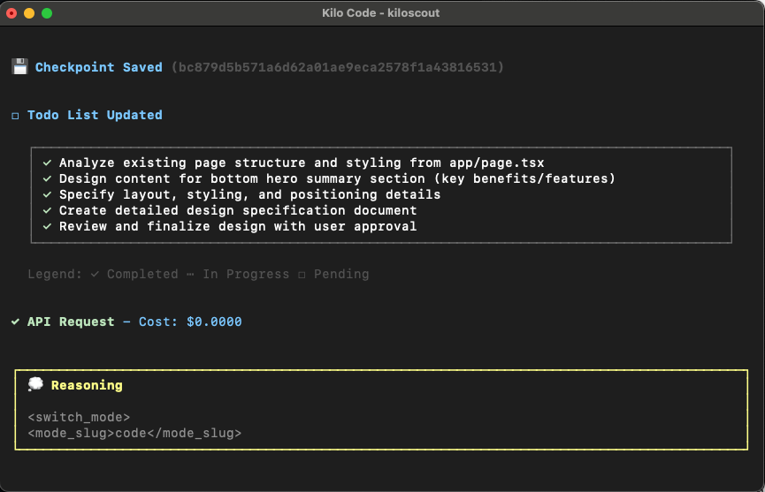Click the API Request label
Image resolution: width=765 pixels, height=492 pixels.
point(71,322)
